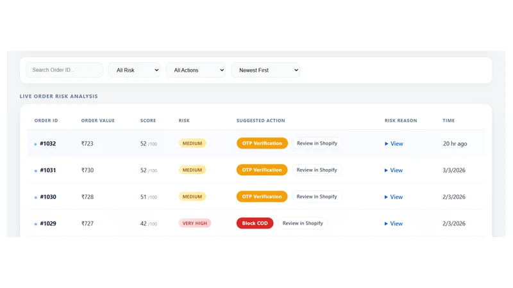Click the time 20 hr ago
513x288 pixels.
click(x=455, y=143)
